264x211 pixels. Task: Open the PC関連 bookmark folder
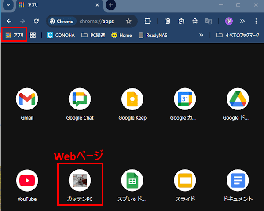93,35
